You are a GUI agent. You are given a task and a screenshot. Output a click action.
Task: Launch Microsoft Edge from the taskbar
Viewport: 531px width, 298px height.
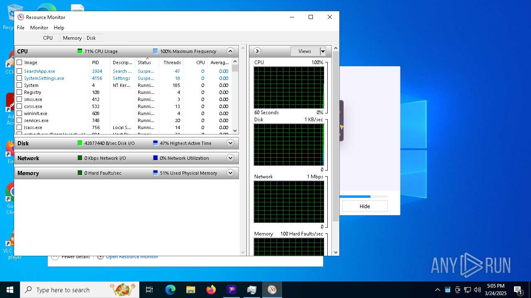171,290
